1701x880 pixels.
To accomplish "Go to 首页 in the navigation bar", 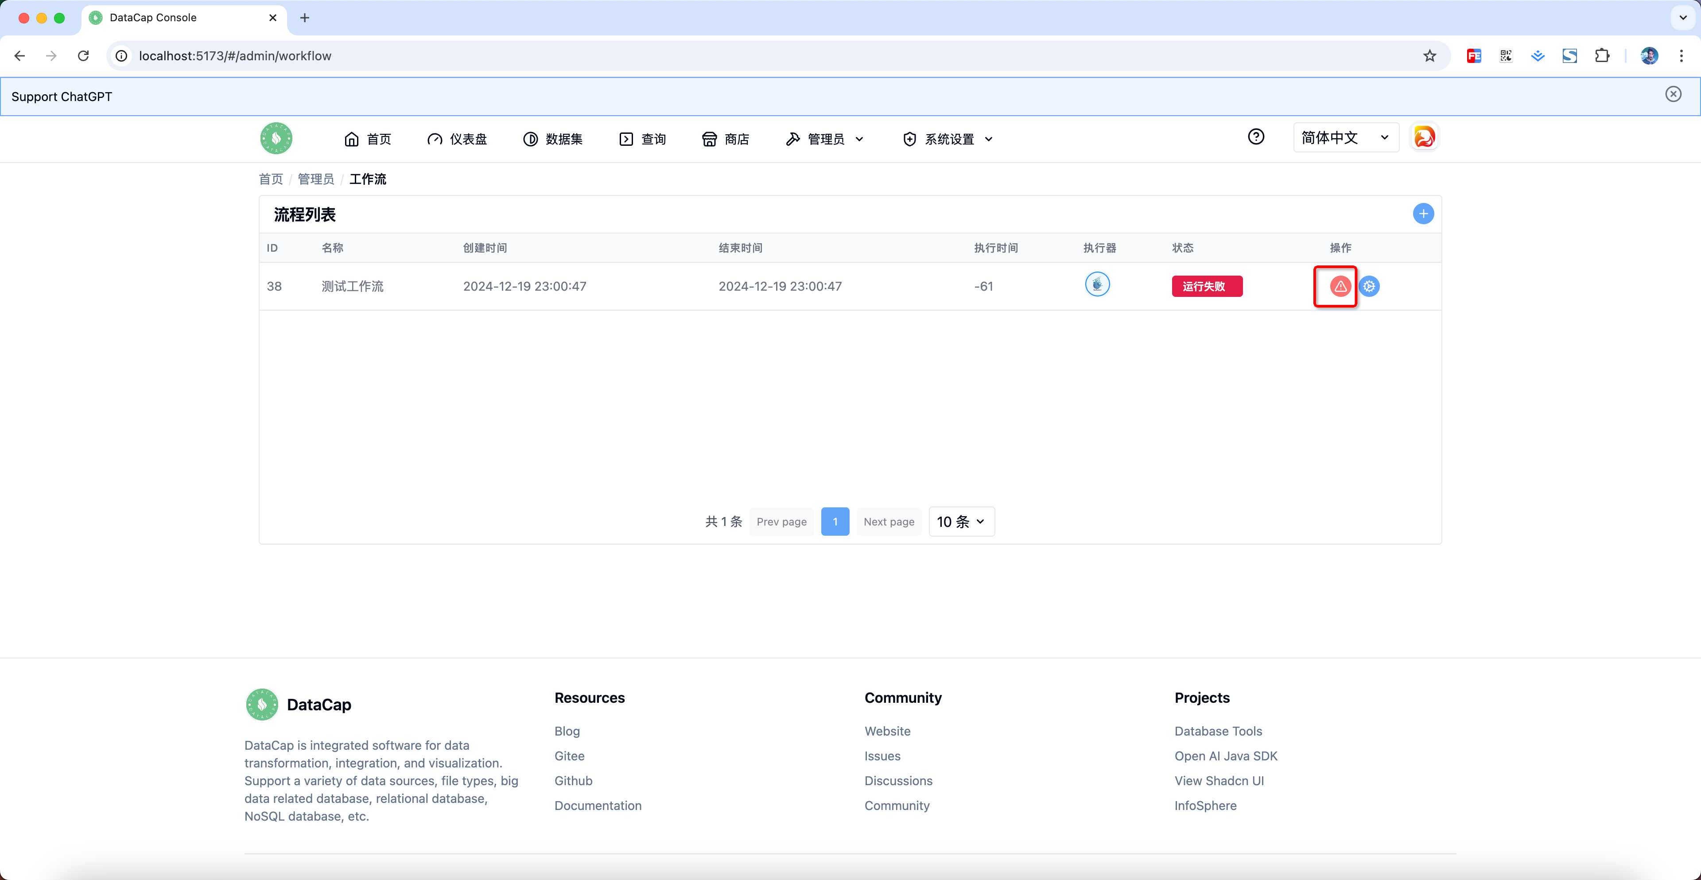I will pos(368,139).
